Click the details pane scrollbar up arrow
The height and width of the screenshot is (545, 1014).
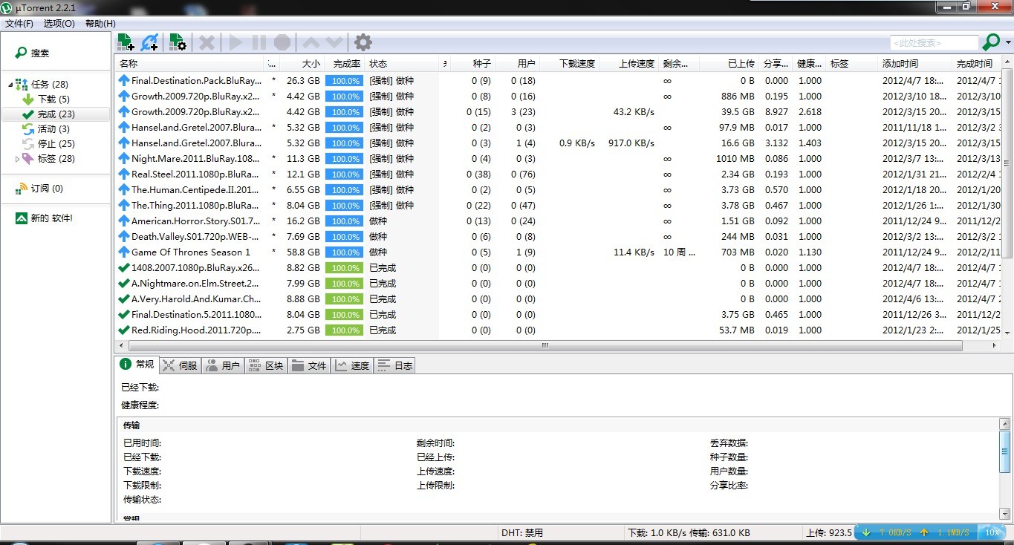point(1005,424)
